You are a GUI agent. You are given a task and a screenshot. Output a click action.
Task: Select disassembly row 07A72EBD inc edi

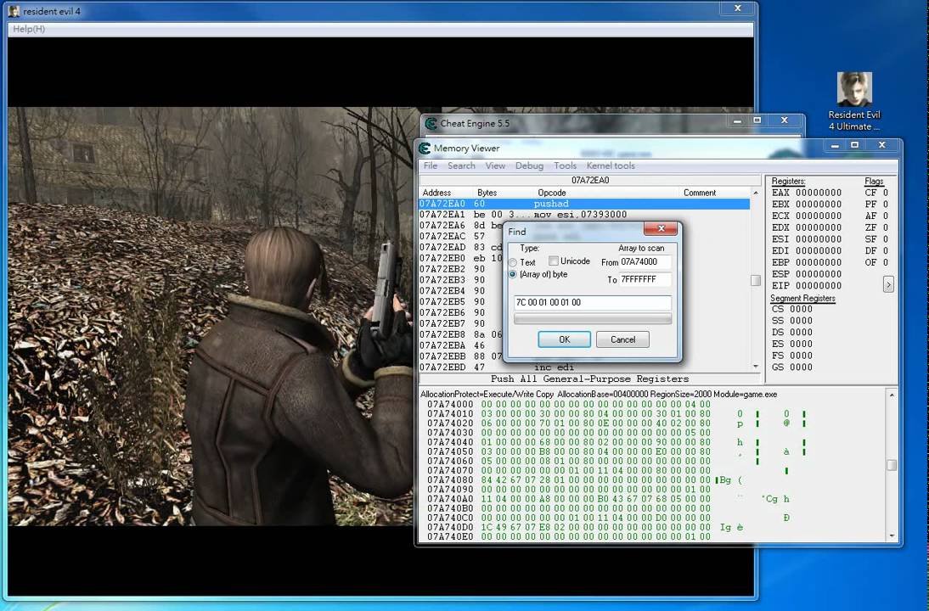pos(584,367)
